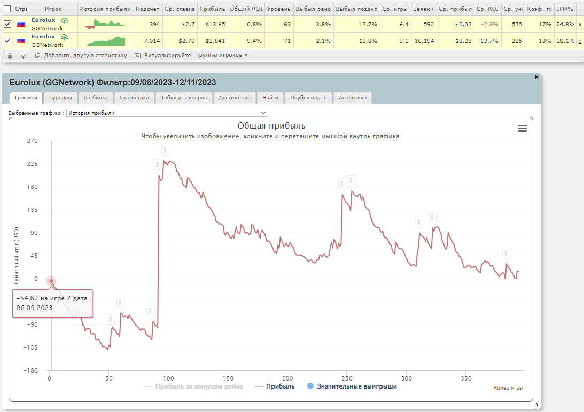Open the 'История прибыли' chart selector dropdown
The width and height of the screenshot is (584, 412).
click(167, 113)
